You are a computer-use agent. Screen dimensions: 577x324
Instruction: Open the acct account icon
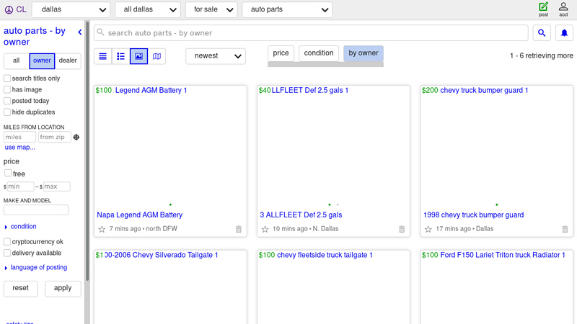coord(563,9)
